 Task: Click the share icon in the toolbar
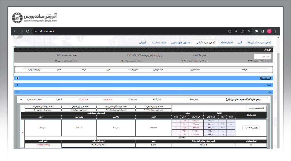(242, 31)
